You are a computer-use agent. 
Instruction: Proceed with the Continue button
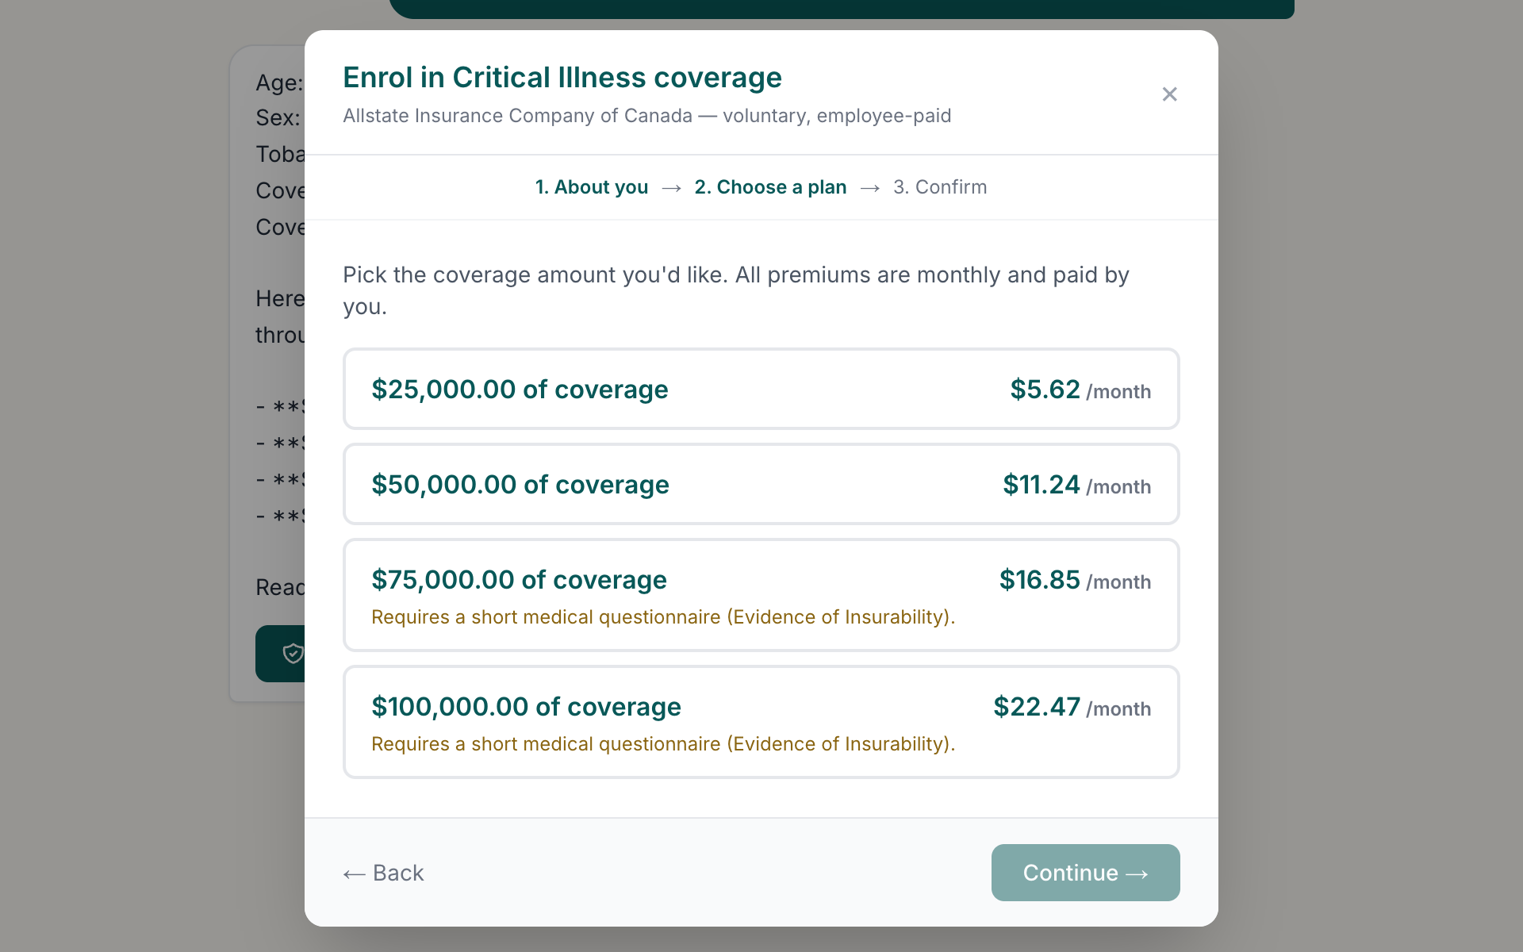coord(1085,873)
